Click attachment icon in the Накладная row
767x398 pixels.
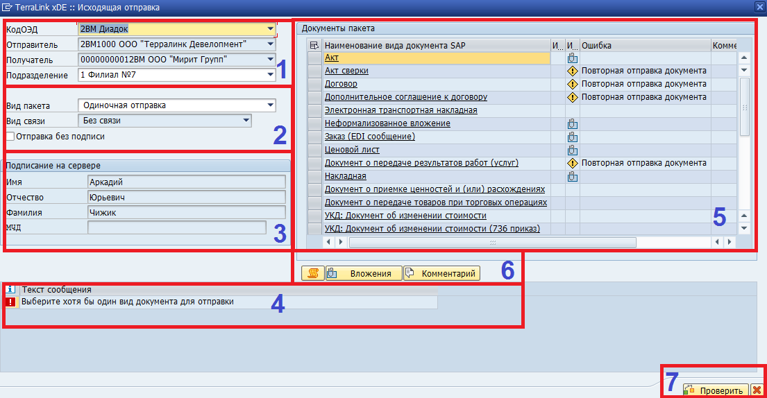pyautogui.click(x=573, y=176)
